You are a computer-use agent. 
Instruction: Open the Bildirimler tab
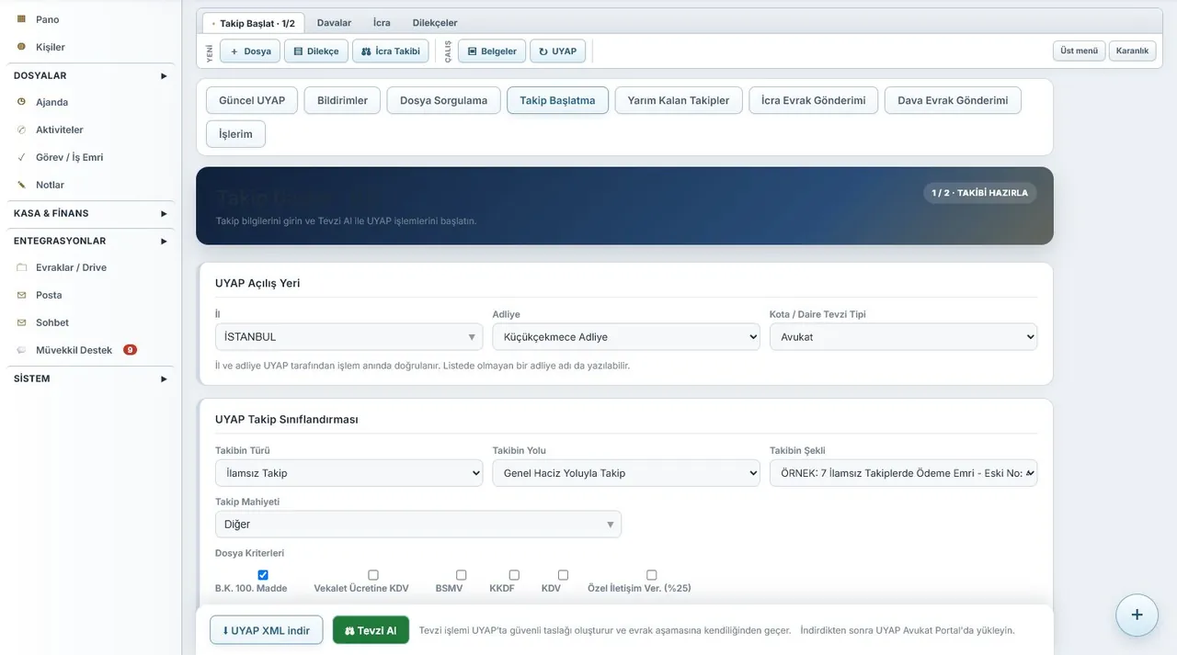coord(342,100)
